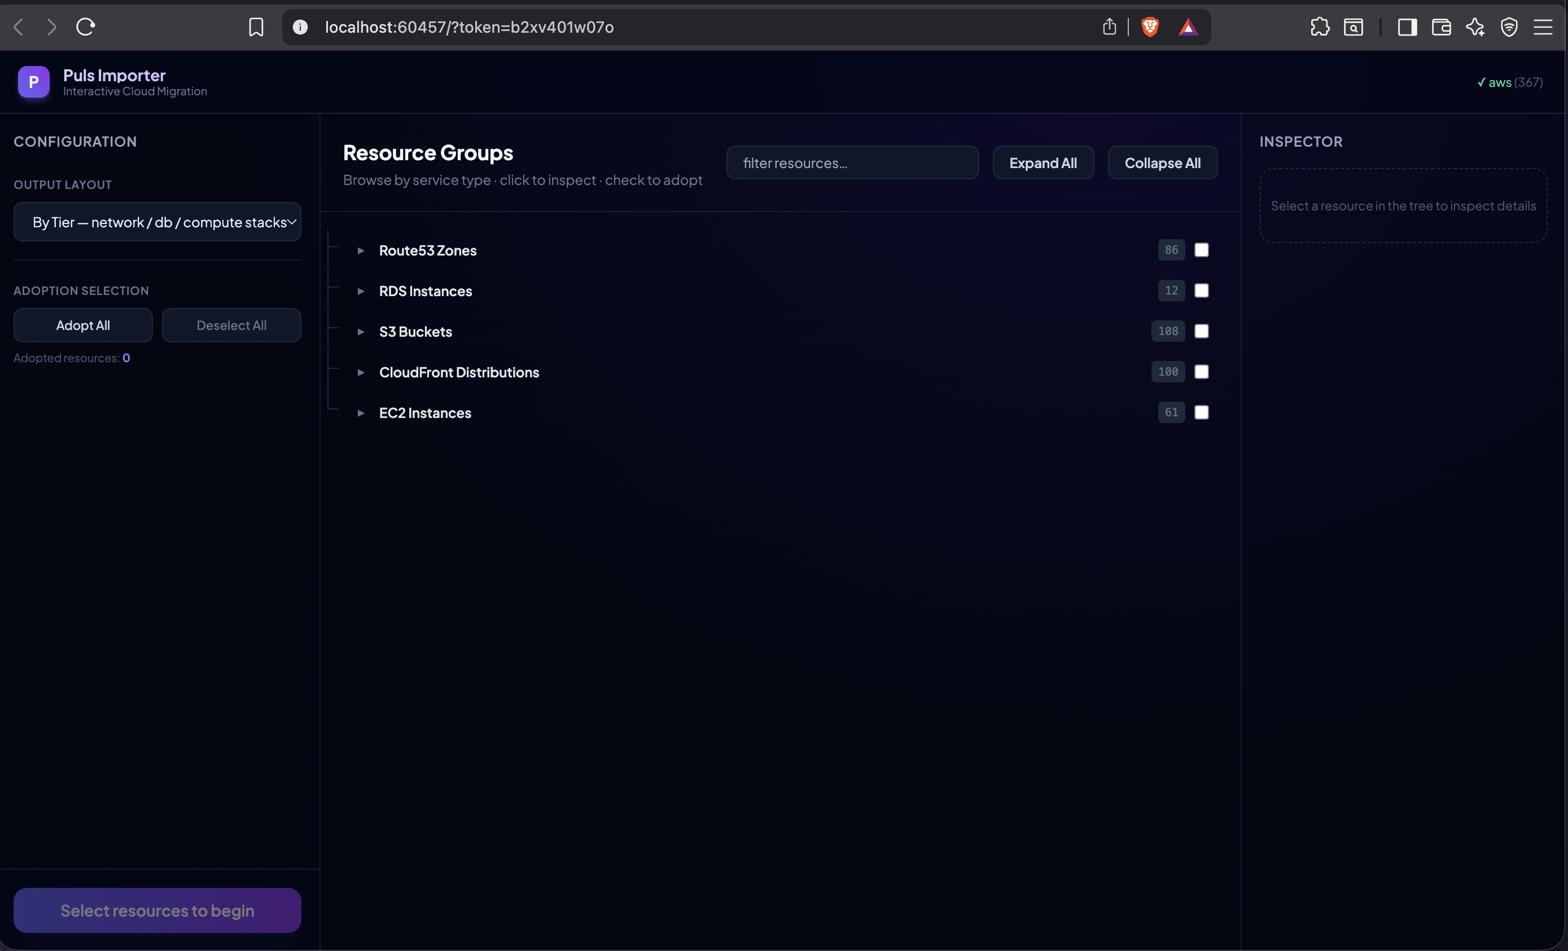Click the Adopted resources count 0

tap(126, 358)
